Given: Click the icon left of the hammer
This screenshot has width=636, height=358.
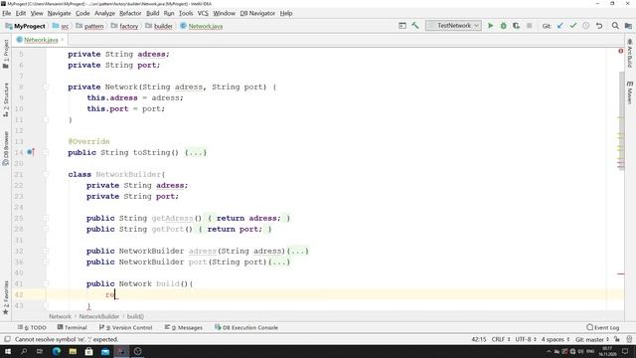Looking at the screenshot, I should pos(402,26).
